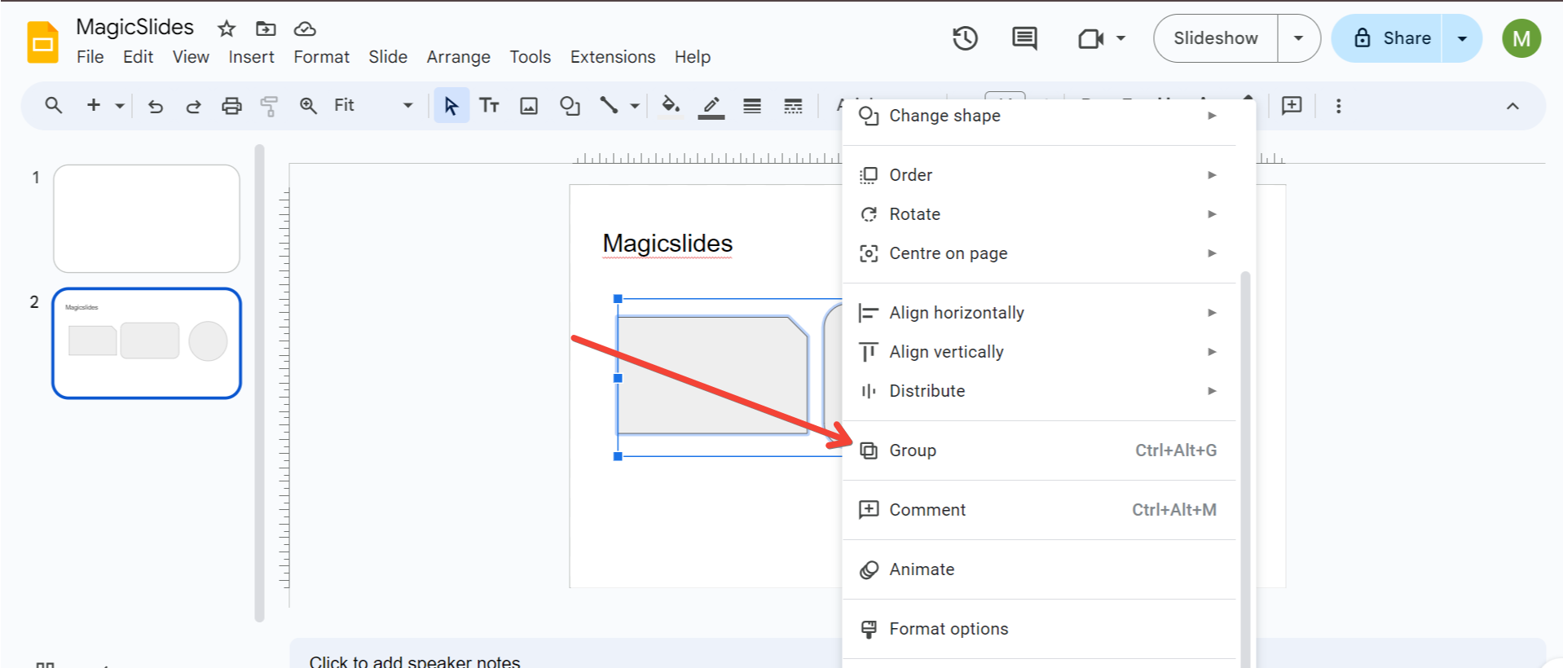This screenshot has width=1563, height=668.
Task: Choose Group from context menu
Action: (x=913, y=450)
